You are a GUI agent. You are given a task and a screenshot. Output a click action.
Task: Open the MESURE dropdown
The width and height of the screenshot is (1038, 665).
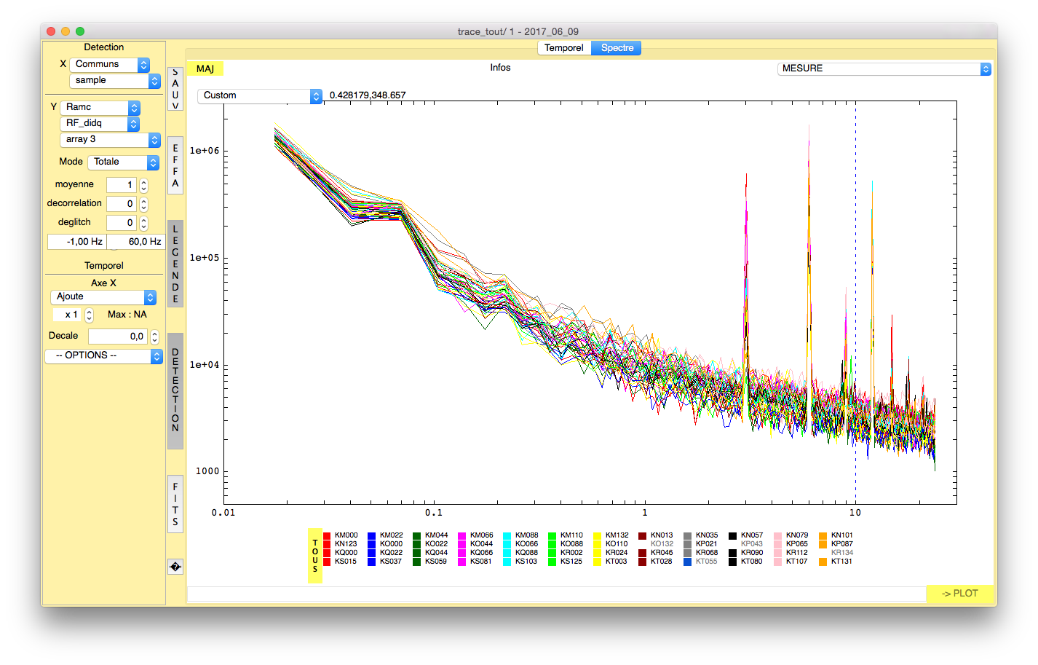pos(884,68)
